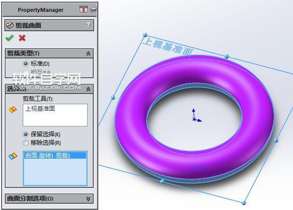
Task: Expand the 曲面分割选项(O) section
Action: tap(88, 199)
